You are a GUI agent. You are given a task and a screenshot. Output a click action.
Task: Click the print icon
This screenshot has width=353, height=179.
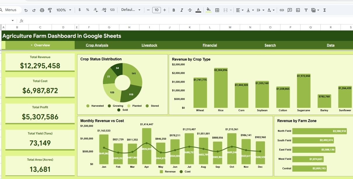pos(42,10)
